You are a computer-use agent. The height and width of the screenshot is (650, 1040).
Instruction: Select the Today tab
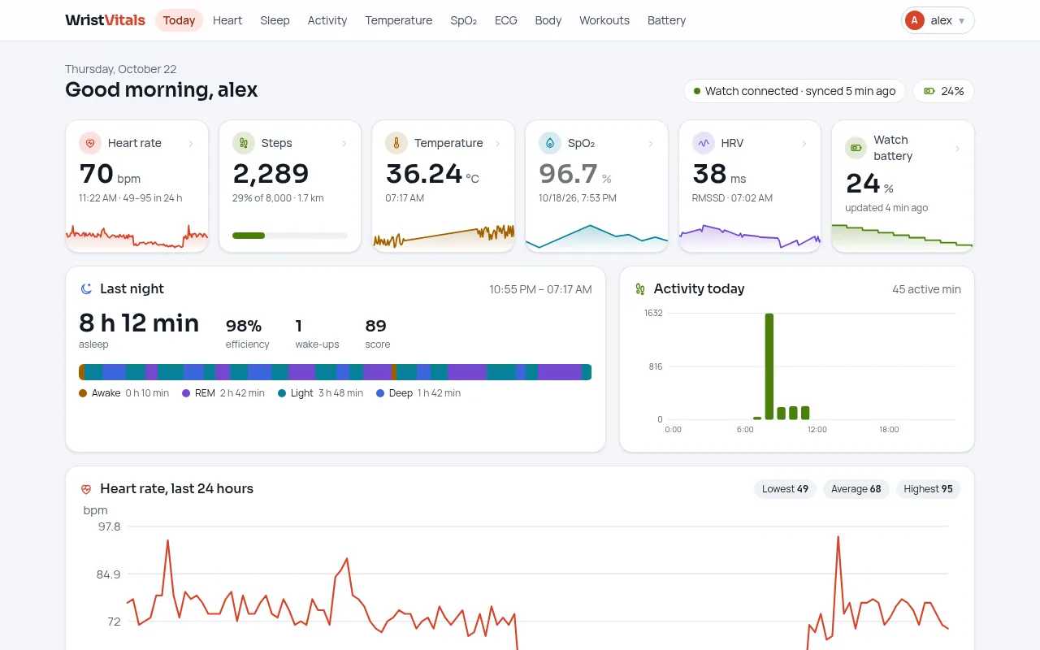tap(179, 20)
